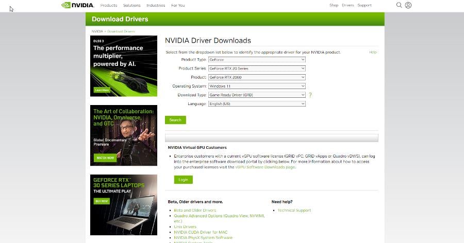Go to Drivers in top navigation
The width and height of the screenshot is (464, 243).
point(347,5)
